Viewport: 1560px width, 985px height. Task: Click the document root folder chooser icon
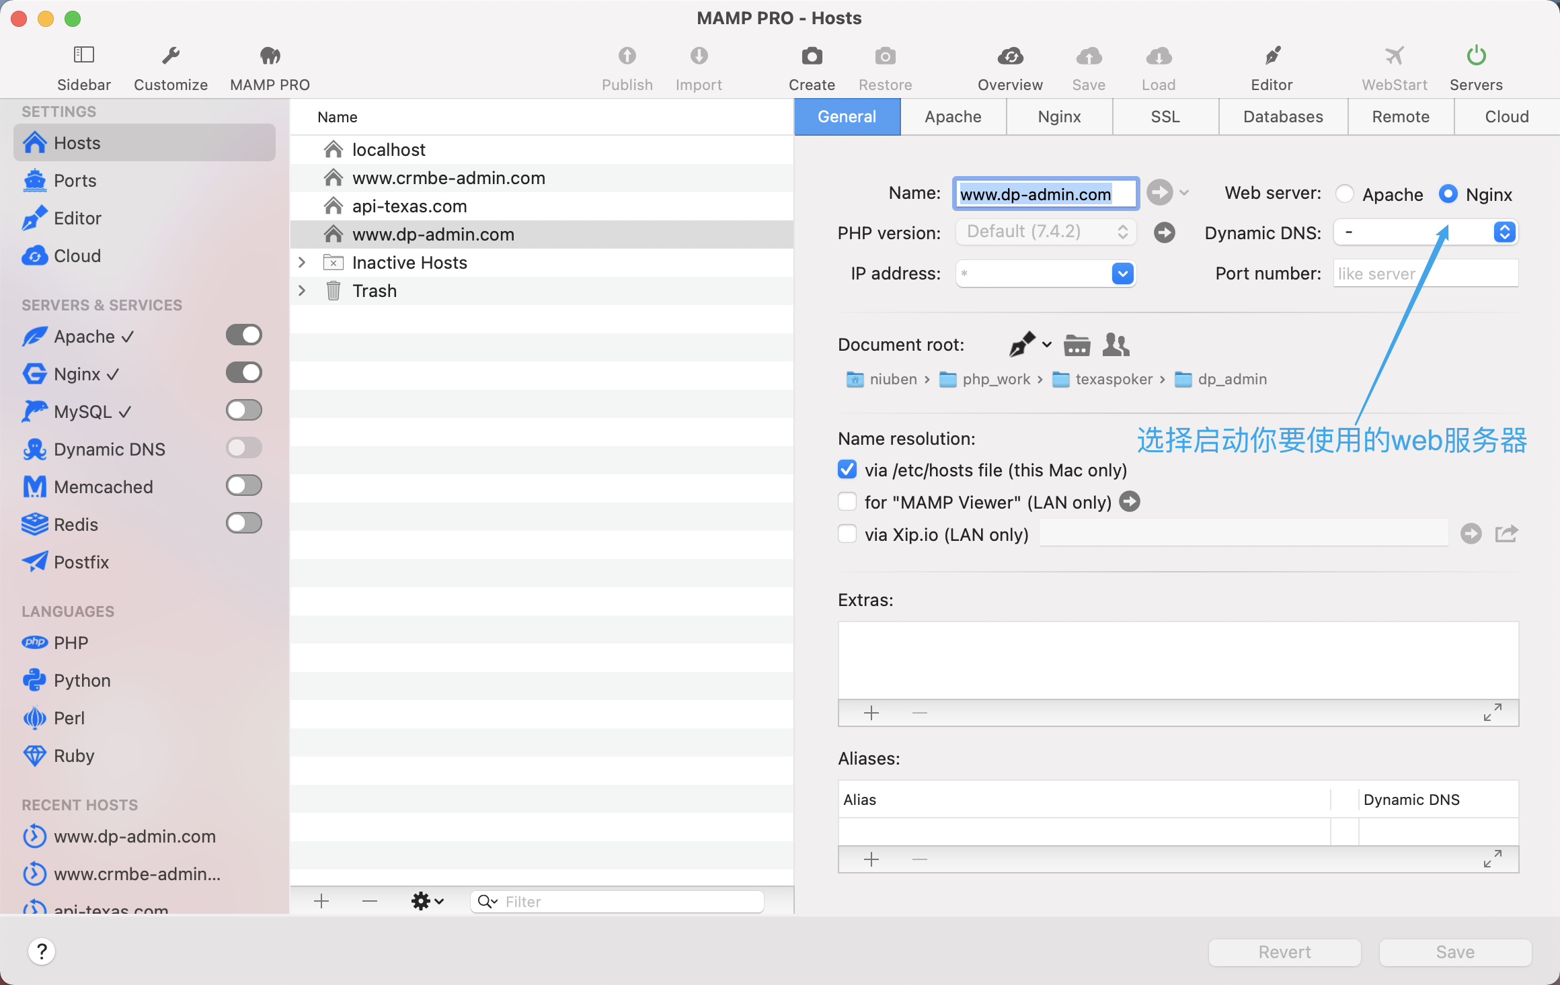pos(1077,345)
